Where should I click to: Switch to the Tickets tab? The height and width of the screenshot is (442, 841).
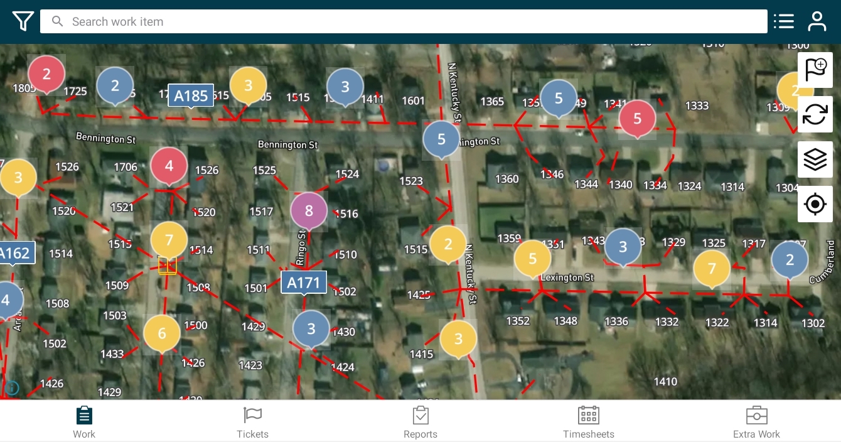coord(252,422)
